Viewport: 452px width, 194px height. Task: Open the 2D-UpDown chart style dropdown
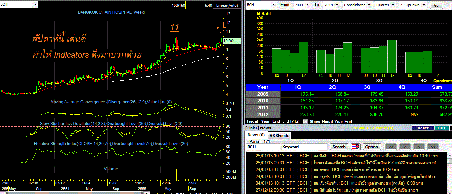click(424, 5)
